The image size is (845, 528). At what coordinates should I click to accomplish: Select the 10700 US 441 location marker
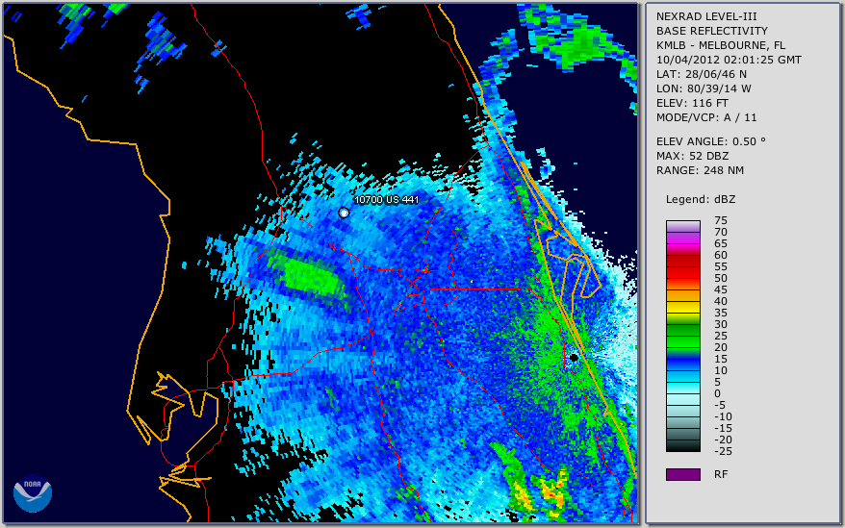(x=344, y=213)
